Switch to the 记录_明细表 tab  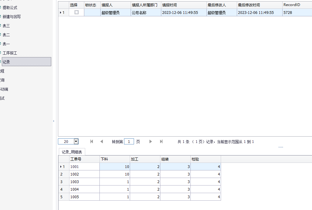pos(72,152)
